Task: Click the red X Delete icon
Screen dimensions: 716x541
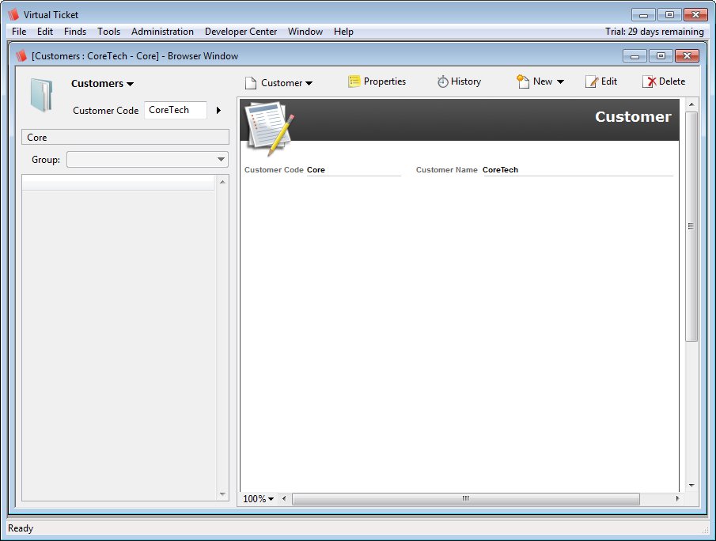Action: [649, 81]
